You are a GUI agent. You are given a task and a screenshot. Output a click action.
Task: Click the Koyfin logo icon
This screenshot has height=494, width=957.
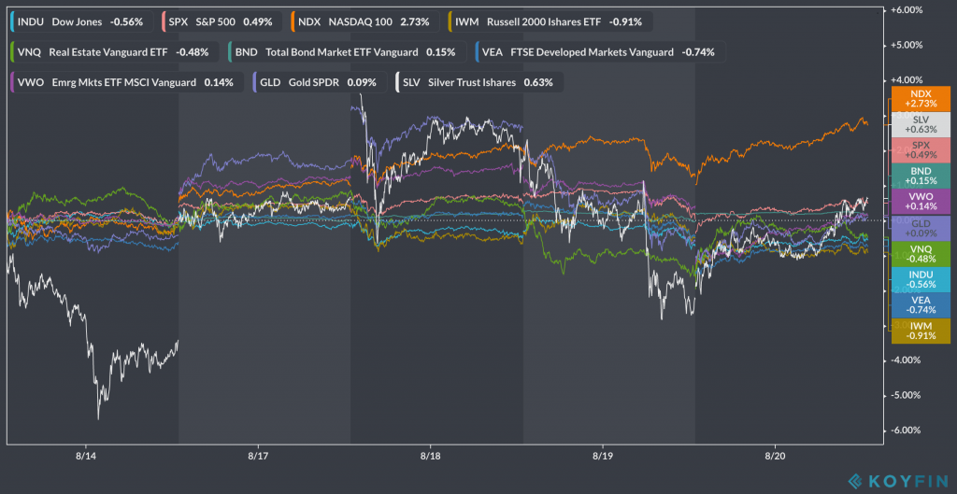(x=855, y=481)
